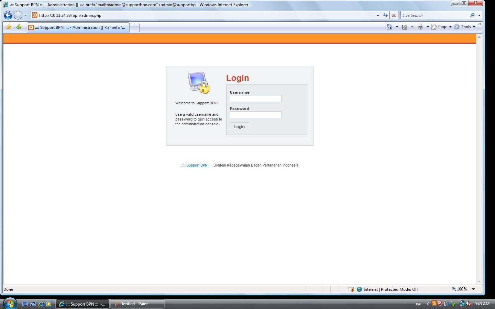Stop loading with the red X icon
The width and height of the screenshot is (495, 309).
(394, 15)
